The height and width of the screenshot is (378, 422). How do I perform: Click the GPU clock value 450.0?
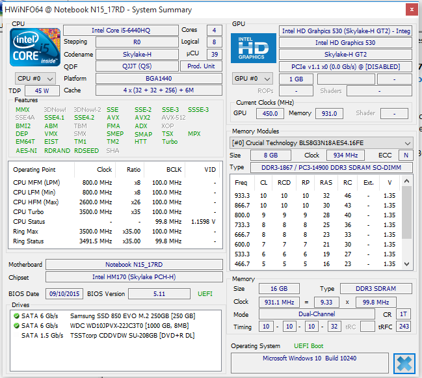tap(270, 114)
